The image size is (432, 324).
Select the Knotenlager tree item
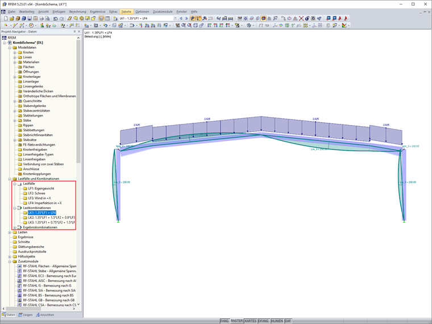(x=32, y=77)
